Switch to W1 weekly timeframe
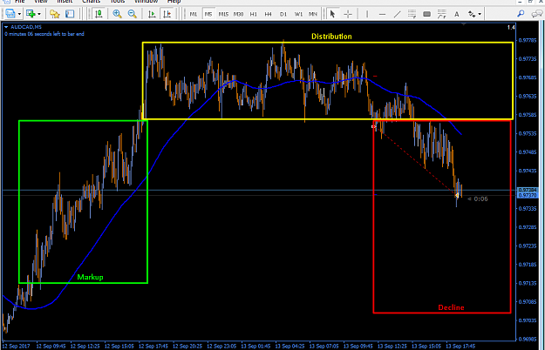The image size is (545, 350). click(298, 14)
